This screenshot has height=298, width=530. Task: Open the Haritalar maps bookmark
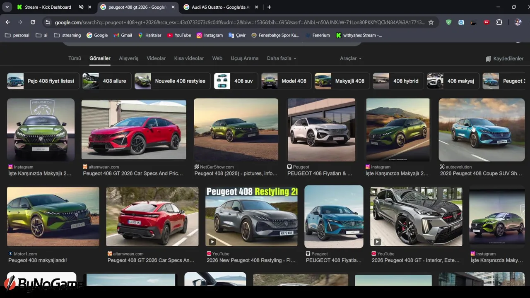click(149, 35)
